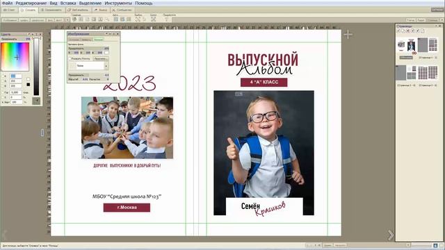Select the hue radio button in Цвета
The height and width of the screenshot is (250, 445).
3,92
